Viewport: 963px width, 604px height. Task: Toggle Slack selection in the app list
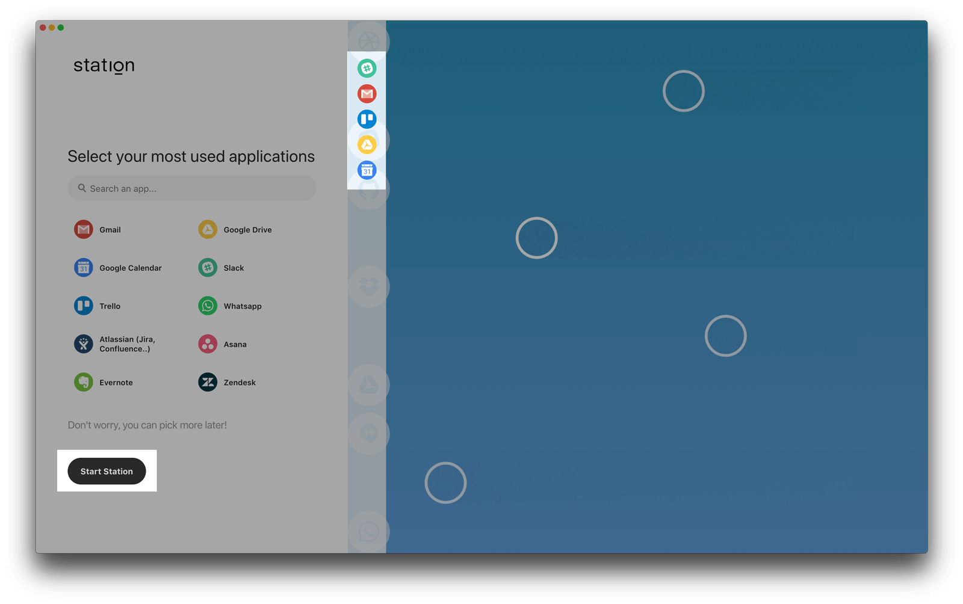pos(207,268)
